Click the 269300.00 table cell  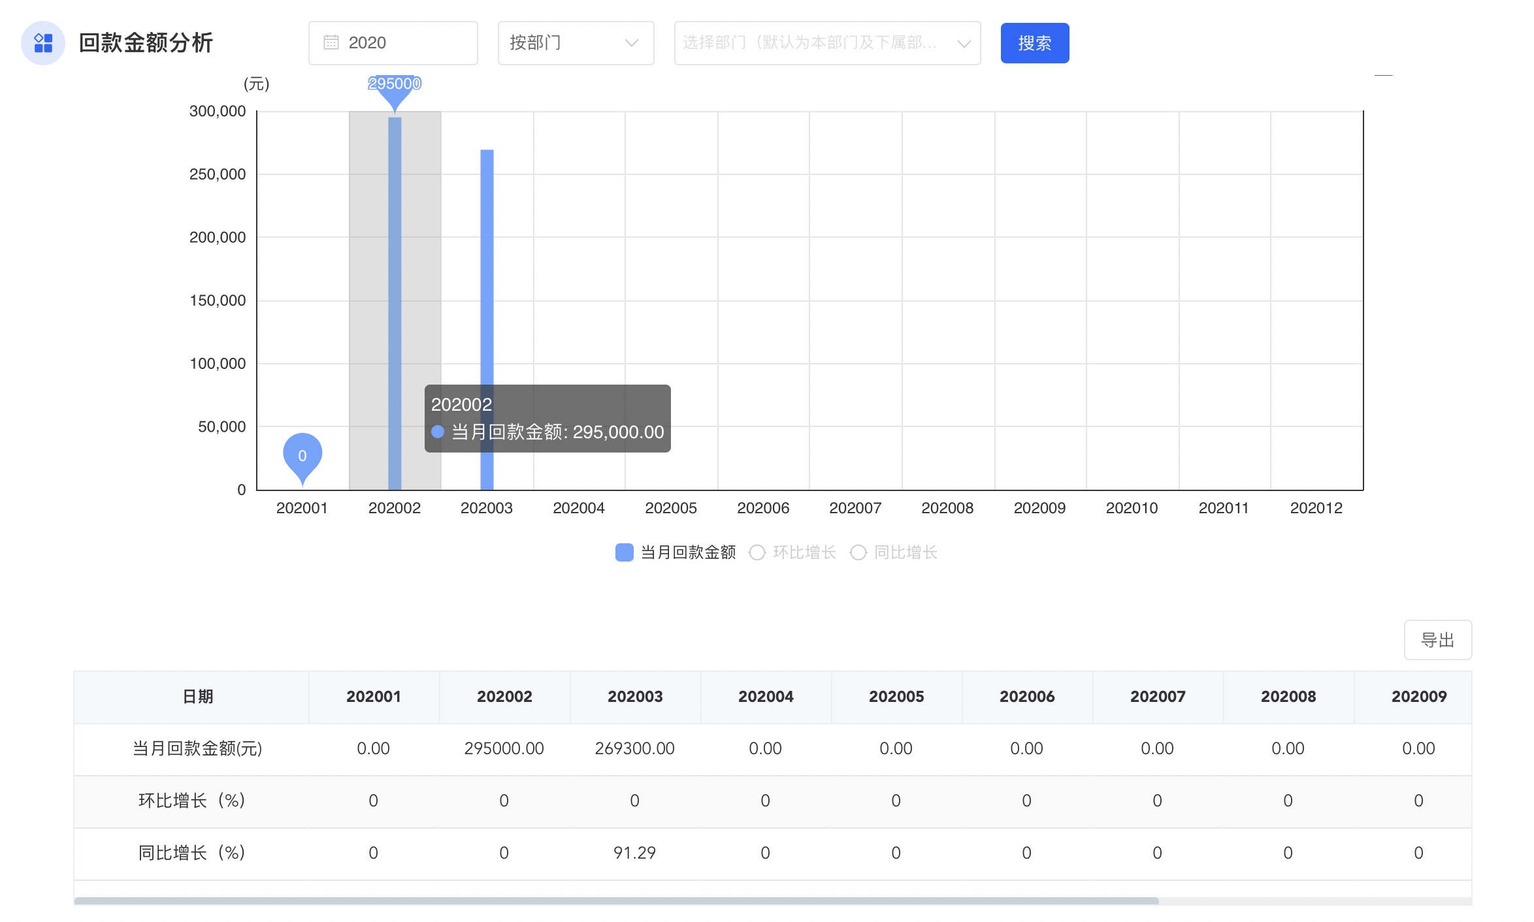pos(634,748)
